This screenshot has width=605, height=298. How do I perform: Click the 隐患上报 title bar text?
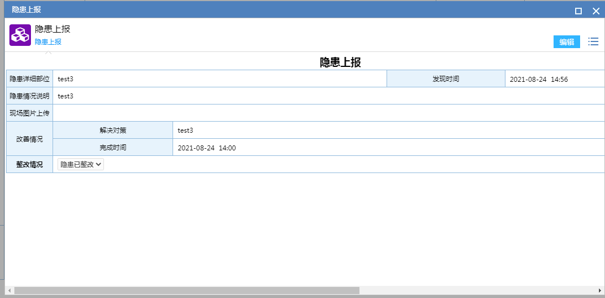click(x=27, y=9)
